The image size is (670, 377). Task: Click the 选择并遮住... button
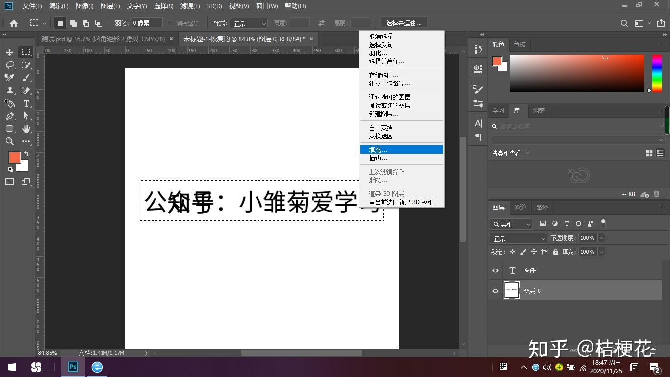pyautogui.click(x=404, y=23)
